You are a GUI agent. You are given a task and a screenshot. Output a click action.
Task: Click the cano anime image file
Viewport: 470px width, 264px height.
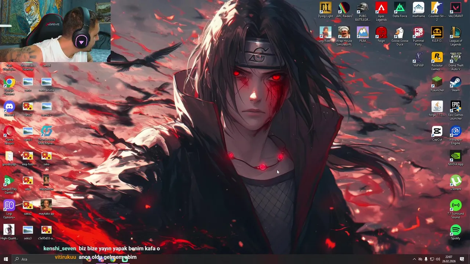tap(46, 84)
